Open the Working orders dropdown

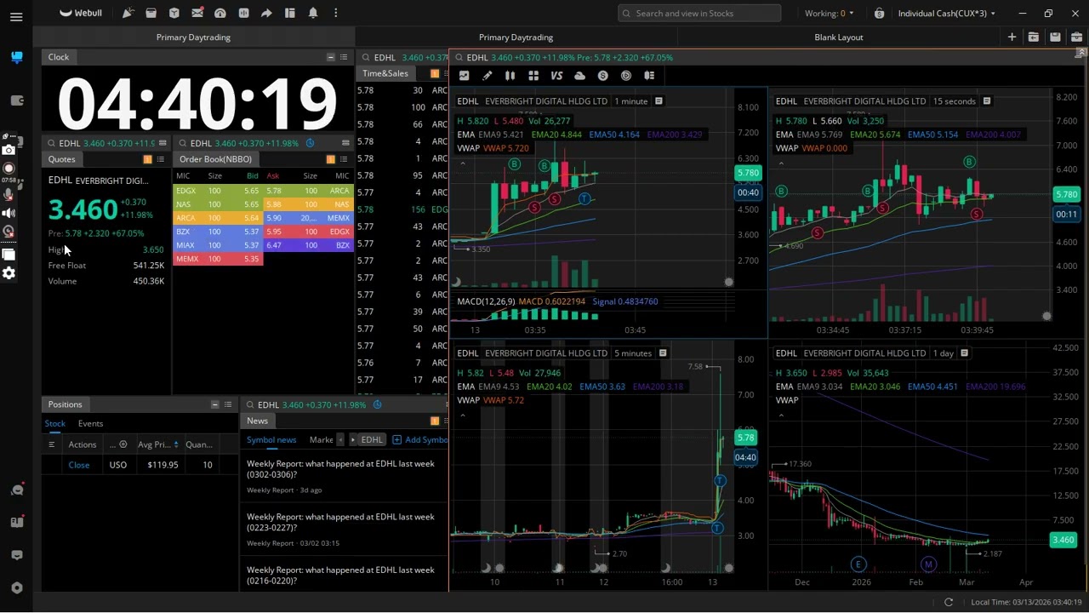click(x=830, y=14)
